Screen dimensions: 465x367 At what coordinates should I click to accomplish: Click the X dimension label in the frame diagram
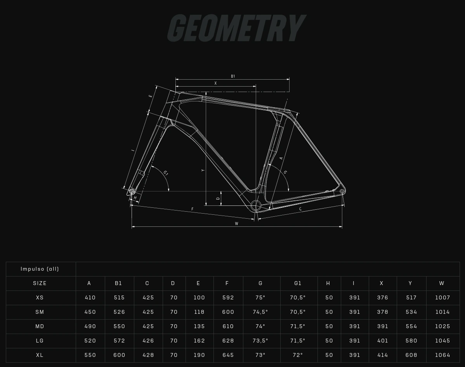pos(215,83)
